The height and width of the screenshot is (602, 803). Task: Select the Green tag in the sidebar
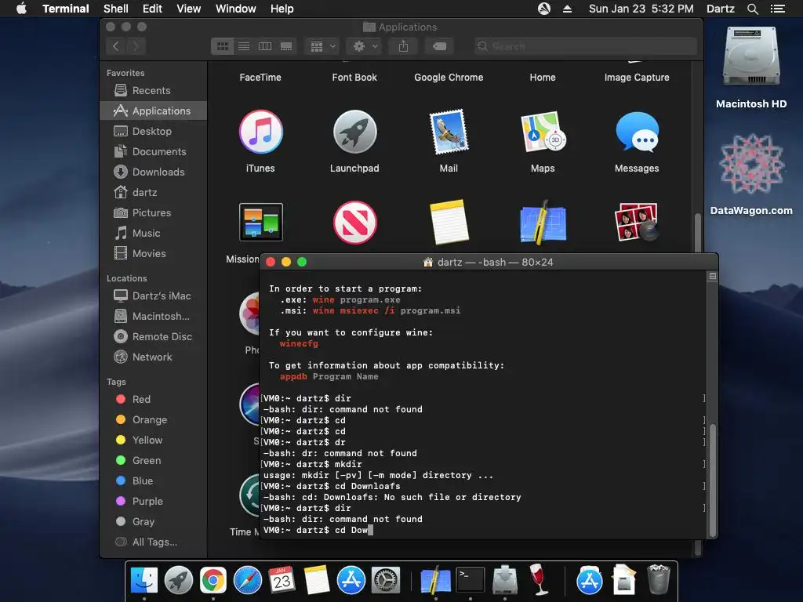(x=154, y=461)
